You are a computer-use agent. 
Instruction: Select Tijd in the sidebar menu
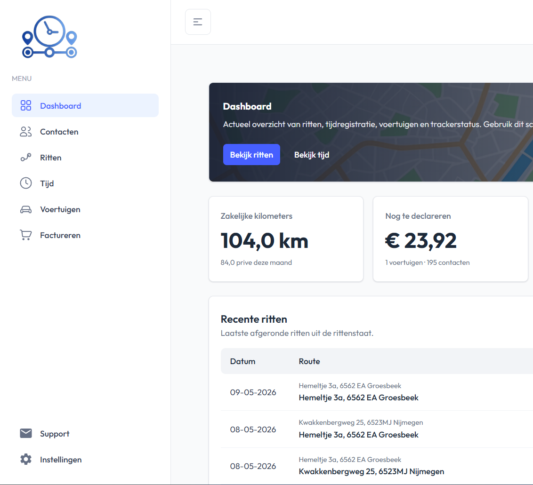click(85, 183)
